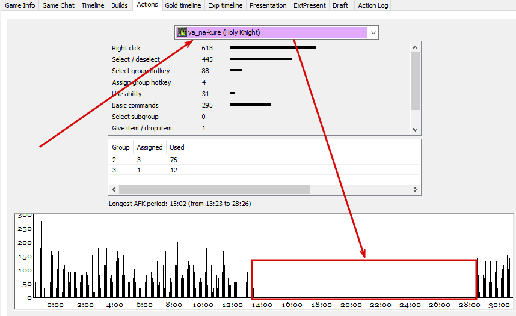Click the 0:00 marker on graph axis
This screenshot has height=316, width=516.
[55, 305]
